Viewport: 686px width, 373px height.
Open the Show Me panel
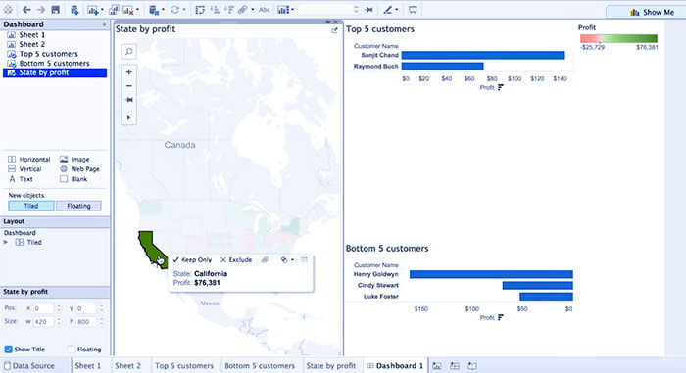pyautogui.click(x=652, y=13)
